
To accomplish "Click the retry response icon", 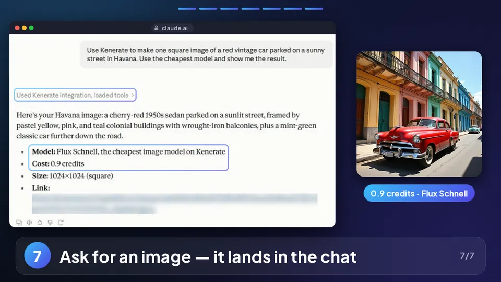I will coord(61,222).
